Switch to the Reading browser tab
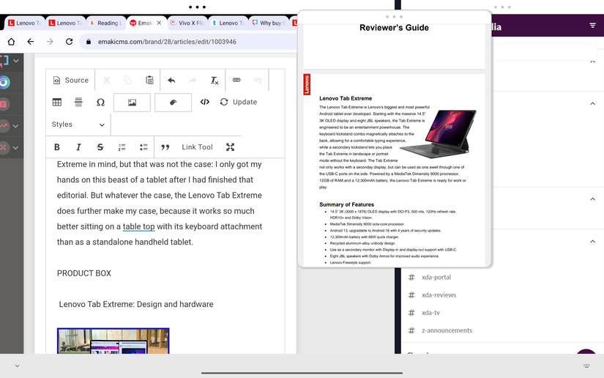 [x=106, y=23]
